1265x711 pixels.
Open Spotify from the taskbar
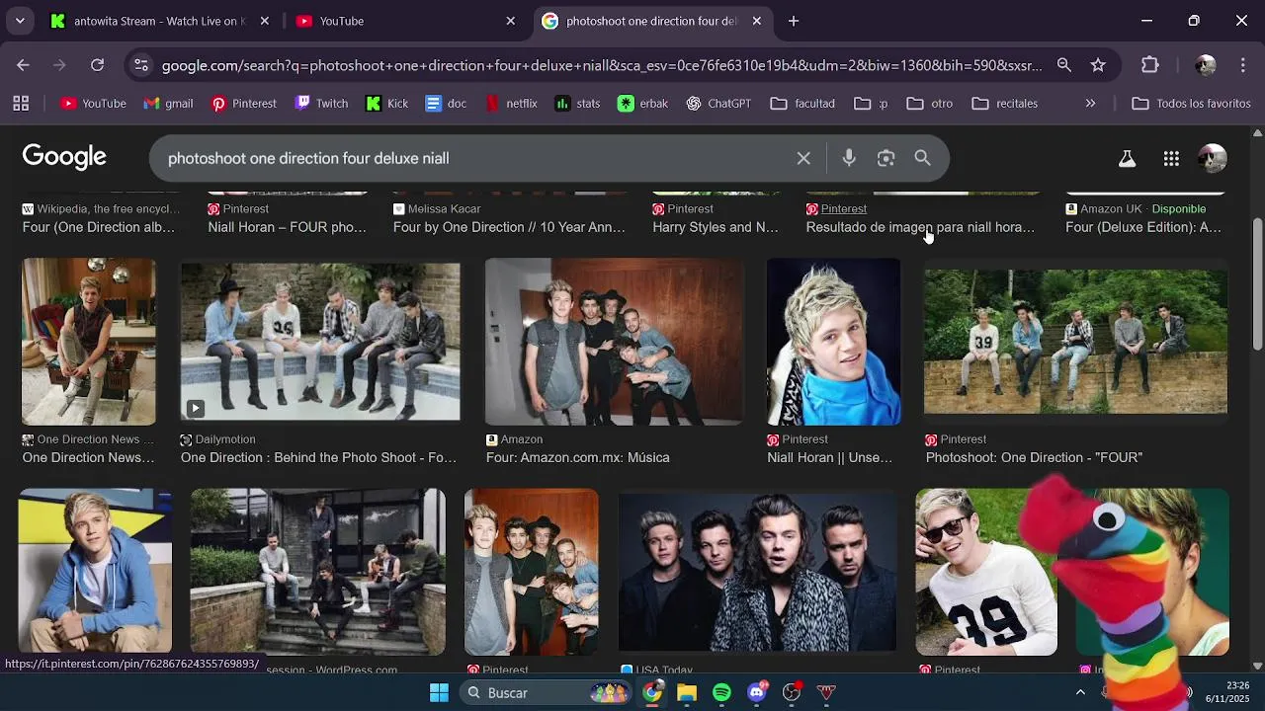(721, 692)
